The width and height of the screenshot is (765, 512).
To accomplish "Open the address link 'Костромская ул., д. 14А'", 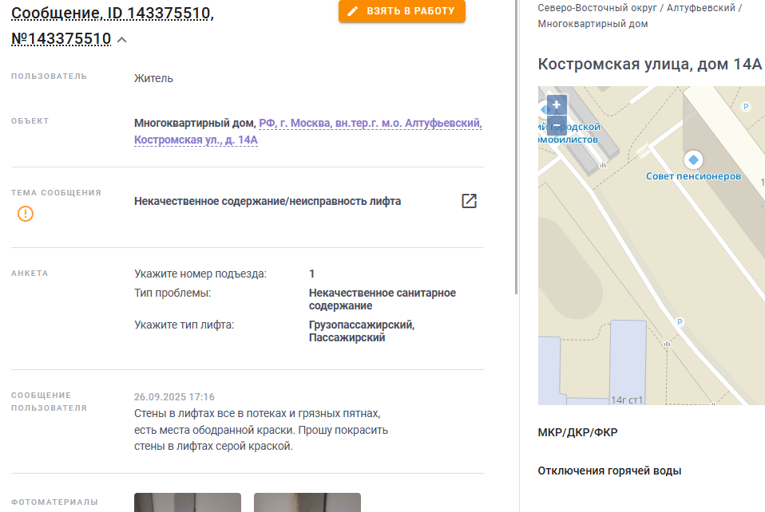I will coord(196,140).
